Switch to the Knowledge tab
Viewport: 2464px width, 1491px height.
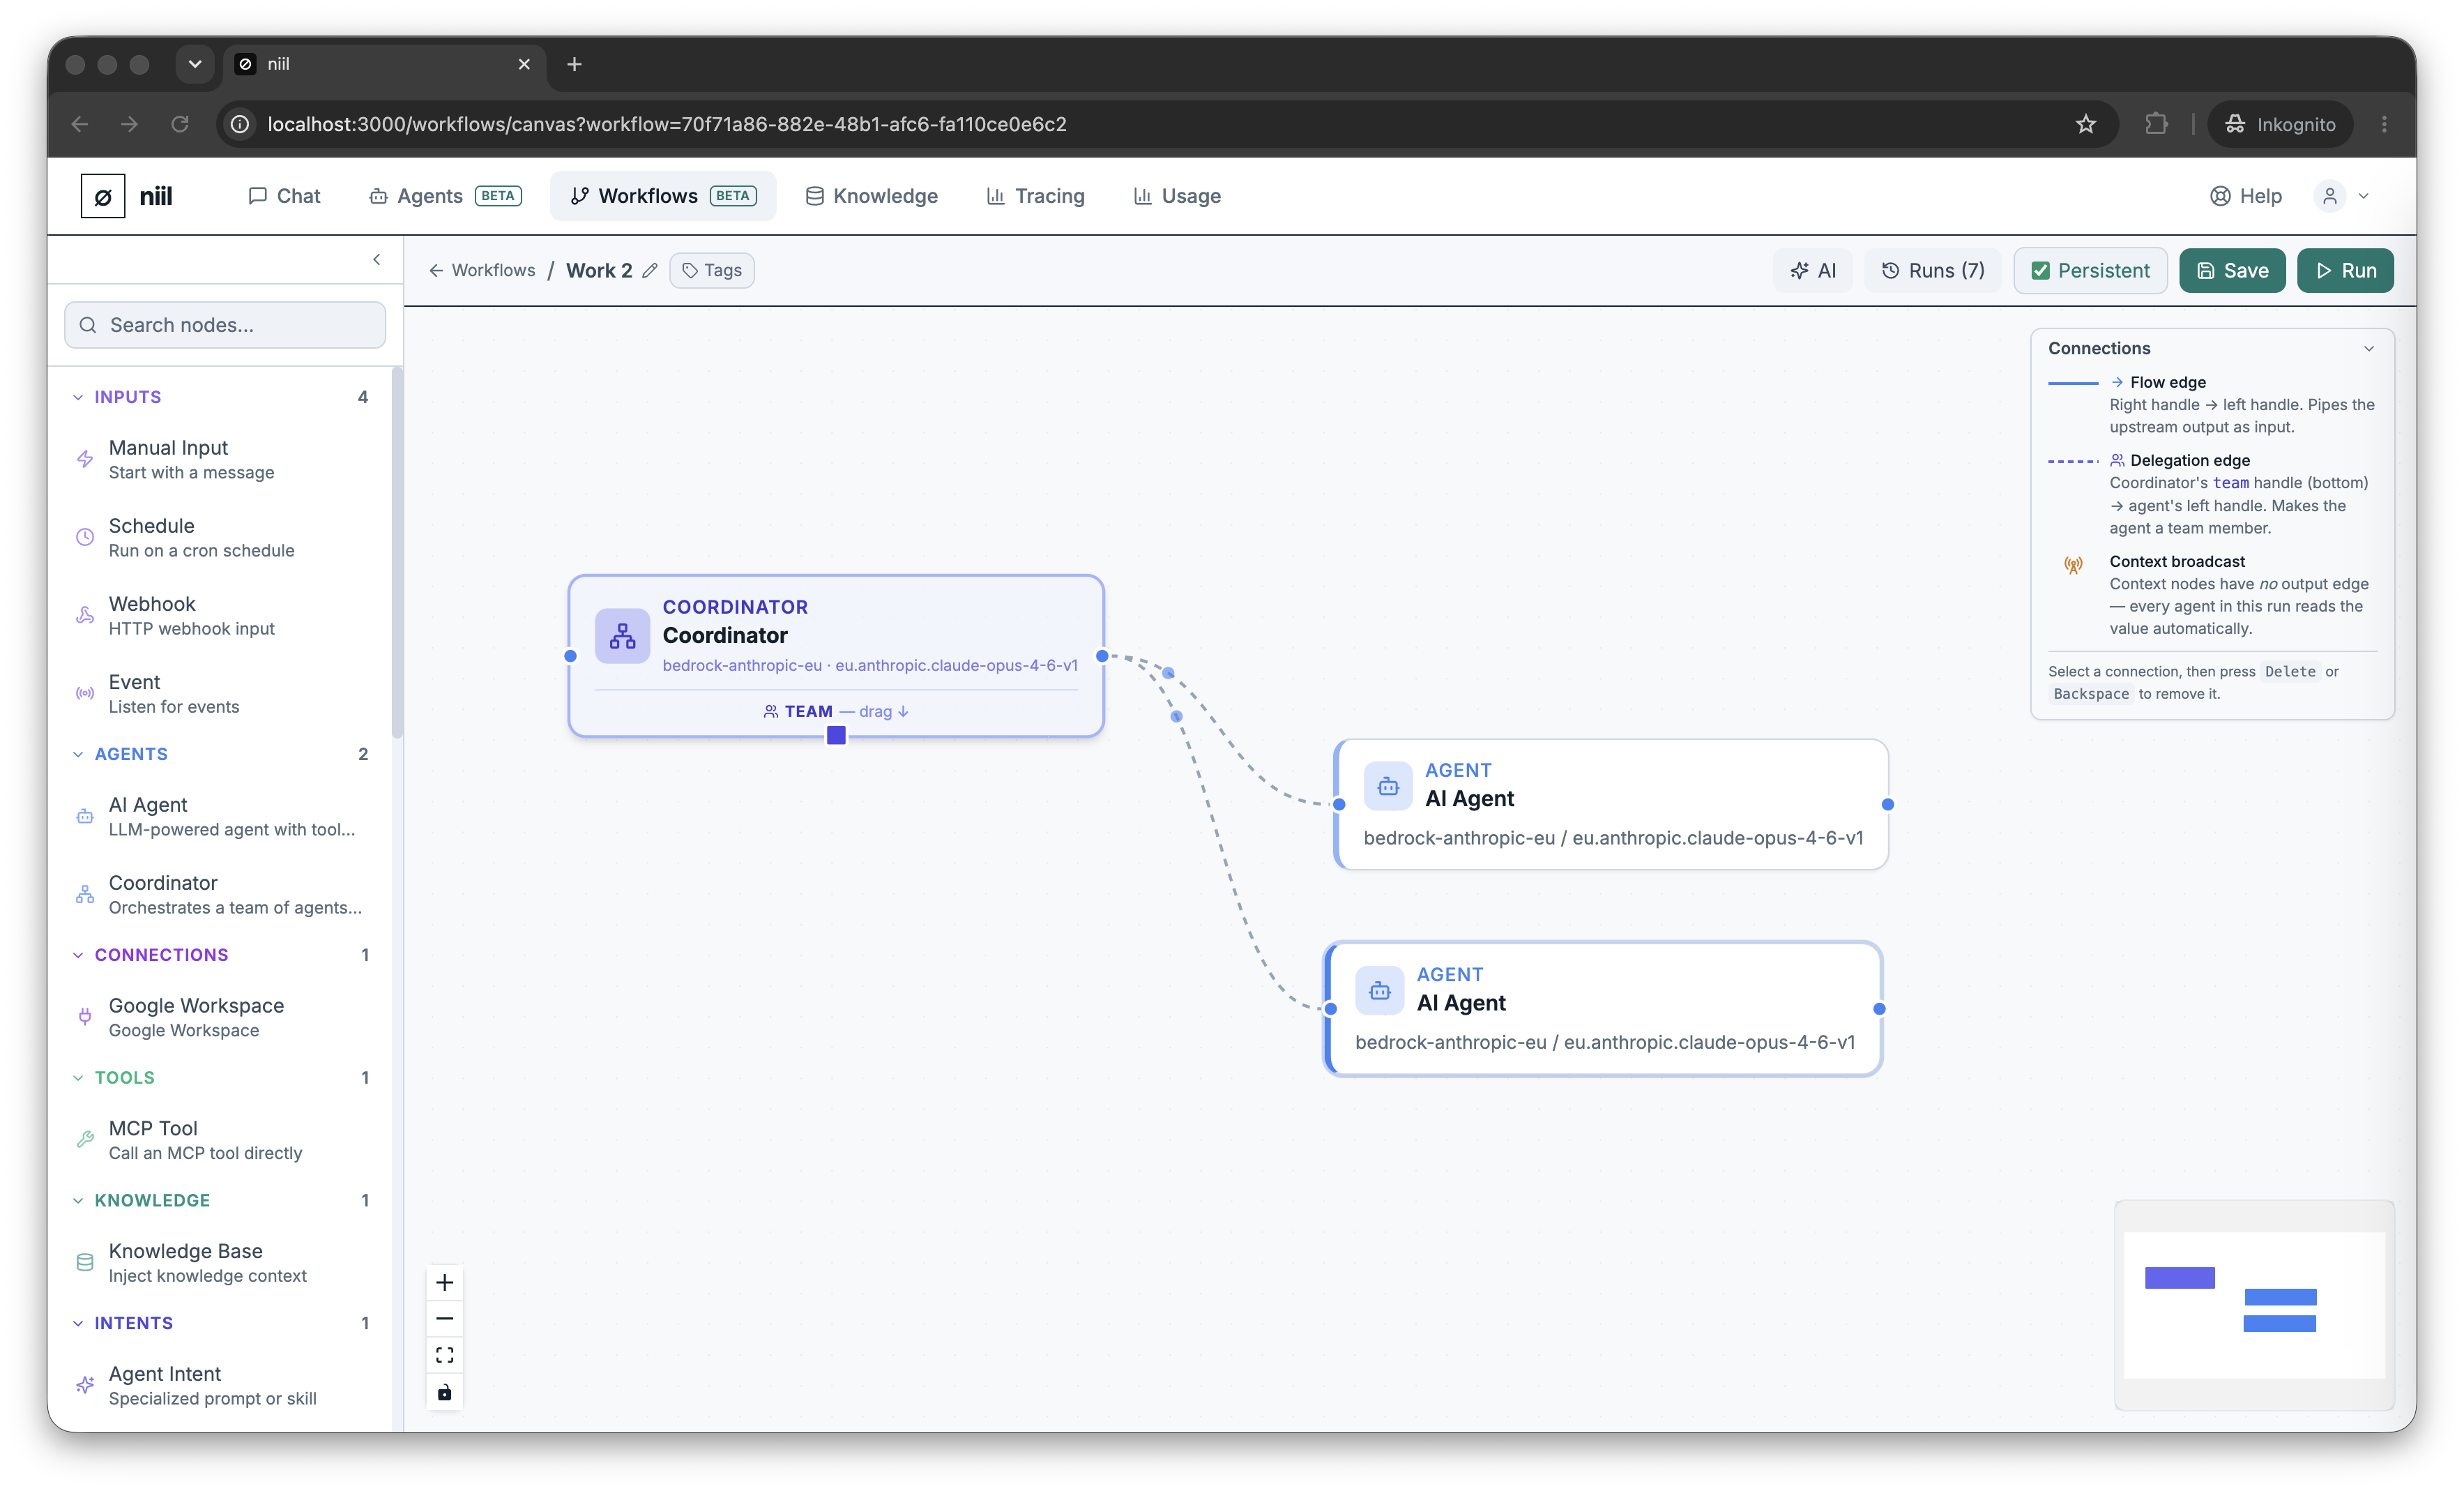(872, 196)
